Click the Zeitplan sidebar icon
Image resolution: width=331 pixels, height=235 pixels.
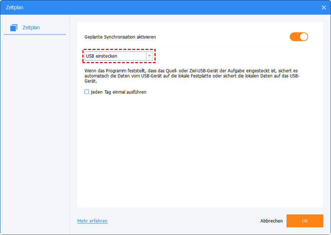14,28
